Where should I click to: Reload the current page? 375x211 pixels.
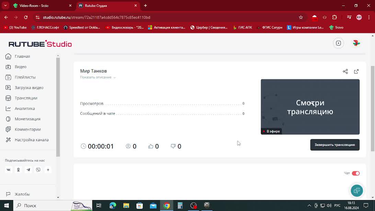coord(26,17)
